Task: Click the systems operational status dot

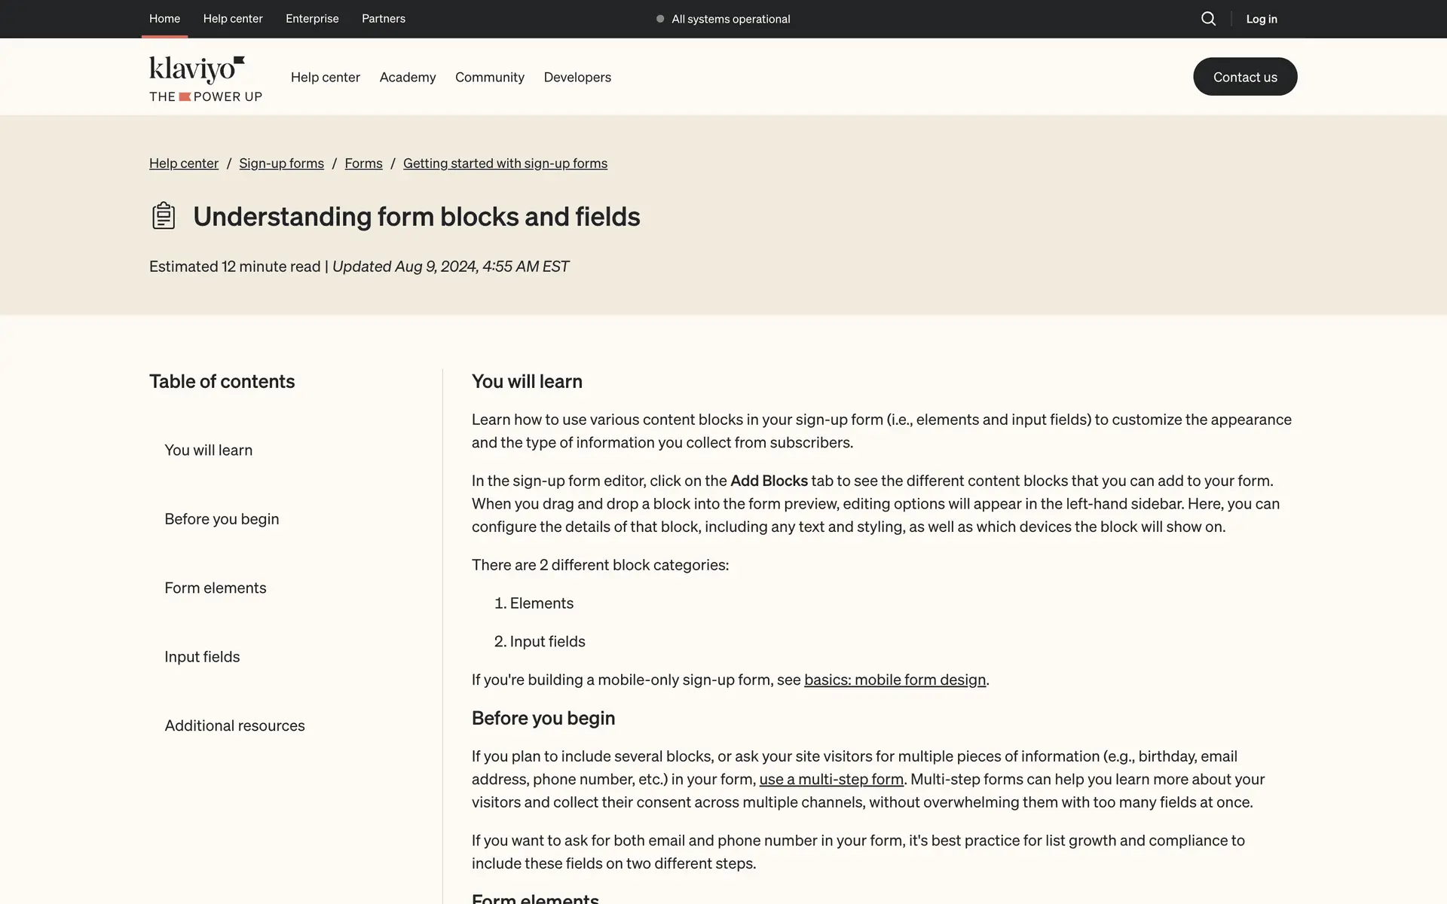Action: coord(660,19)
